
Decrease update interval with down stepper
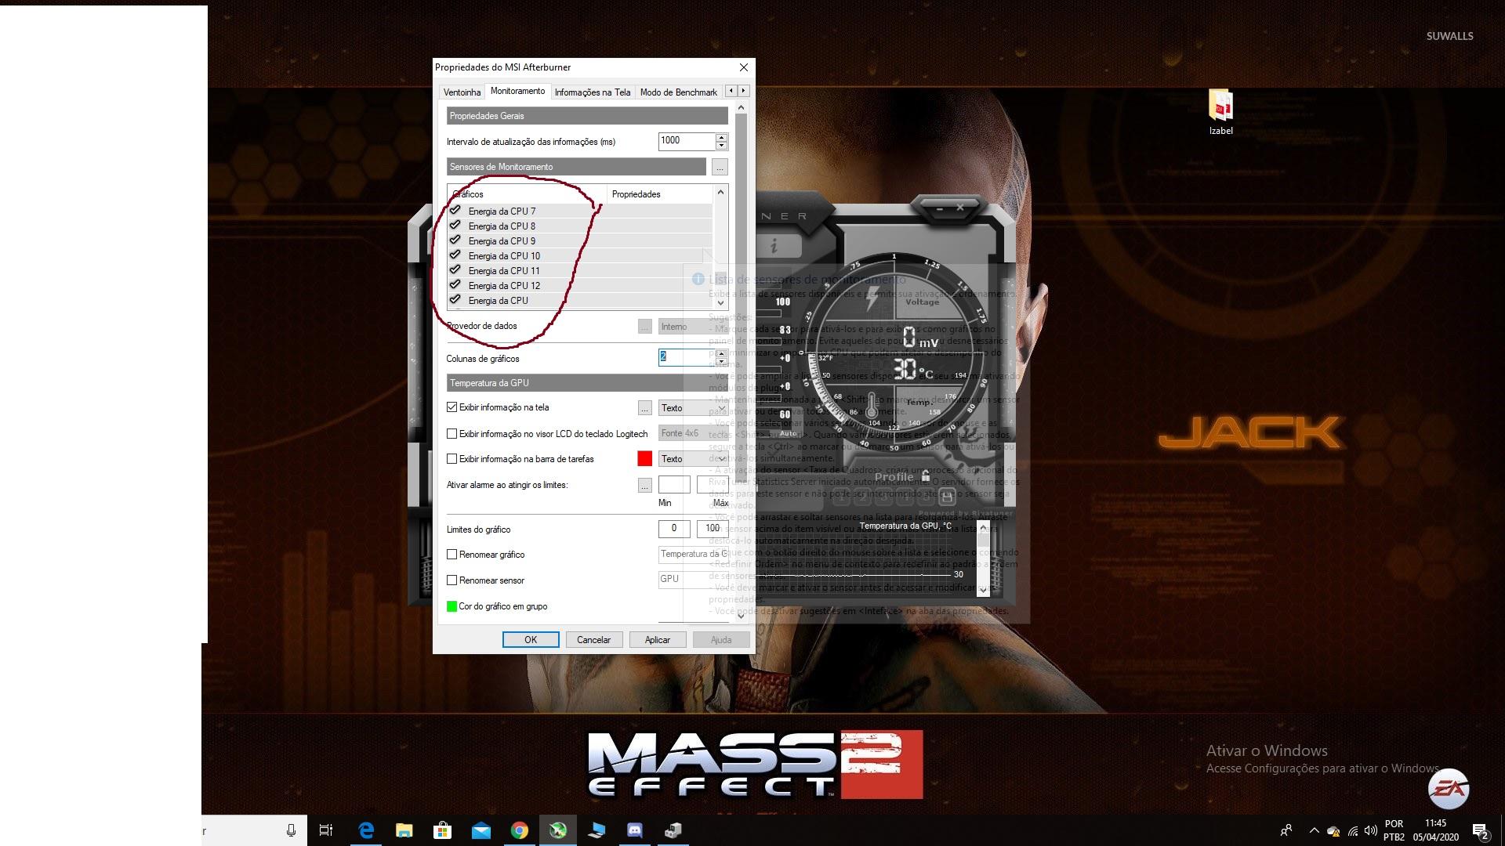721,146
